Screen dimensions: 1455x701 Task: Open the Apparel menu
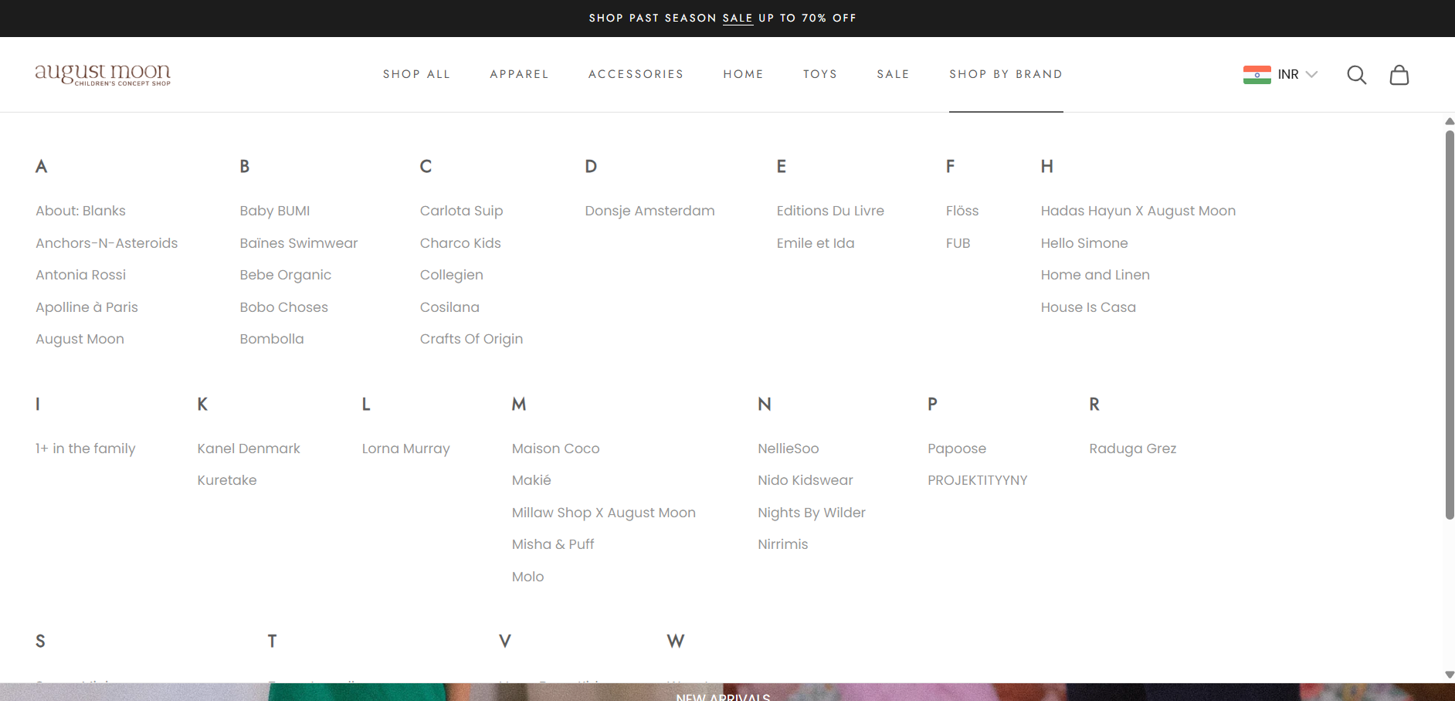tap(519, 74)
